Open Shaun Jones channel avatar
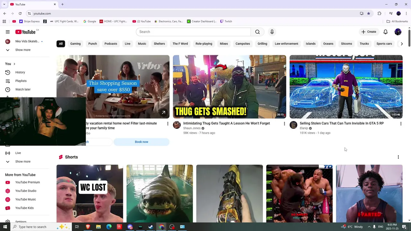Screen dimensions: 411x231 [x=177, y=125]
